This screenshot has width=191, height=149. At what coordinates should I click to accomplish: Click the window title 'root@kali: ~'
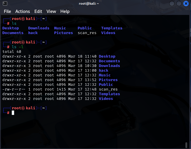(x=89, y=4)
